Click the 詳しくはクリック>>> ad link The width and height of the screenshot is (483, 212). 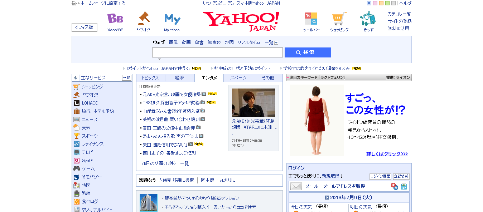387,154
